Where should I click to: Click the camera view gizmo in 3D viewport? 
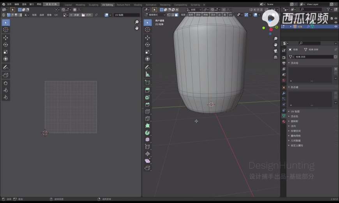[x=275, y=51]
